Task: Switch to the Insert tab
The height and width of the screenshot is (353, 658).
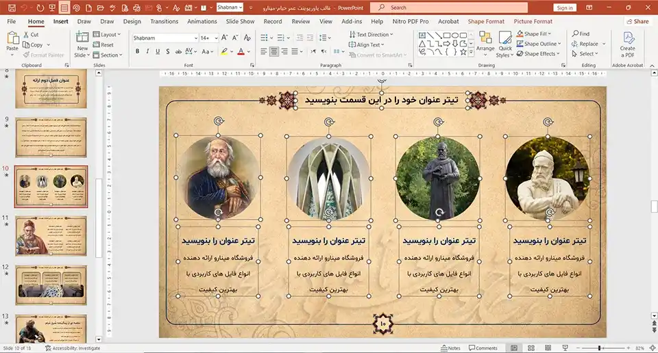Action: tap(61, 21)
